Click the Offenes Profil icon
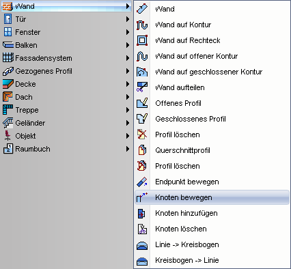Screen dimensions: 291x269 142,103
